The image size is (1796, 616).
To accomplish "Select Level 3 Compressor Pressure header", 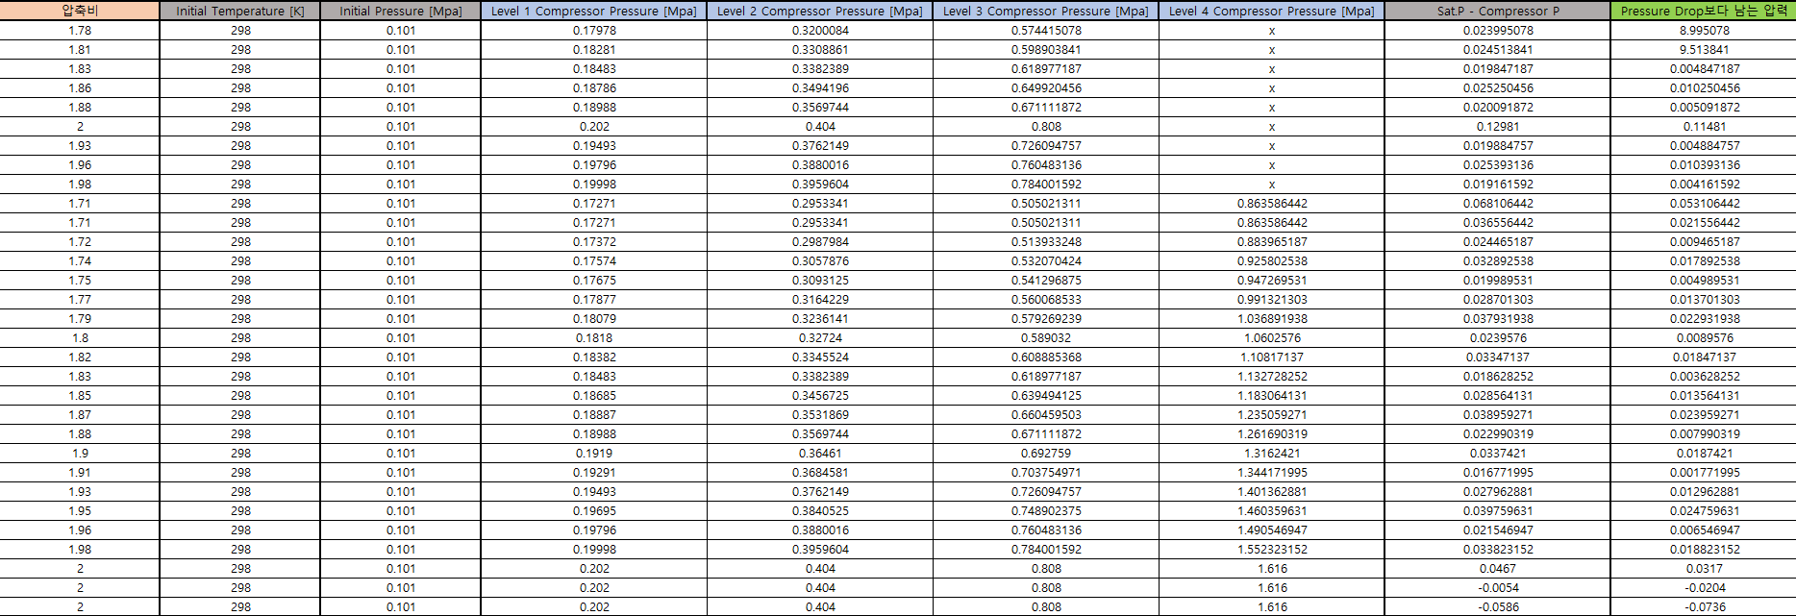I will (x=1046, y=11).
